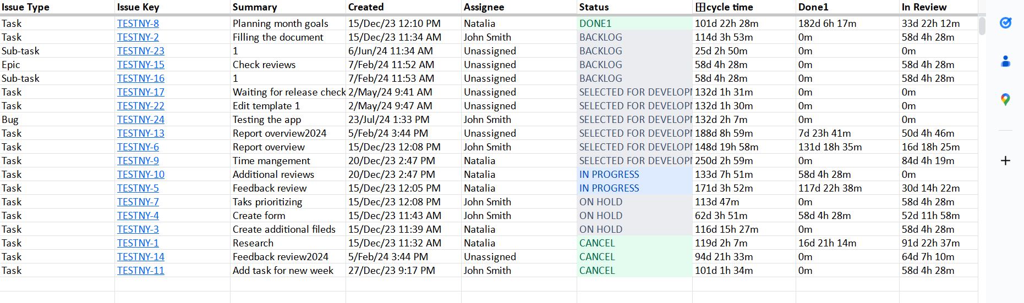Screen dimensions: 1024x303
Task: Click the plus icon to get add-ons
Action: (x=1005, y=160)
